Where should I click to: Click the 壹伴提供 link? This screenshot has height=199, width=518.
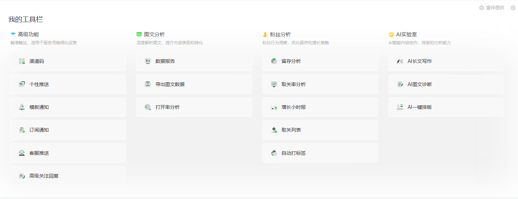[x=492, y=7]
